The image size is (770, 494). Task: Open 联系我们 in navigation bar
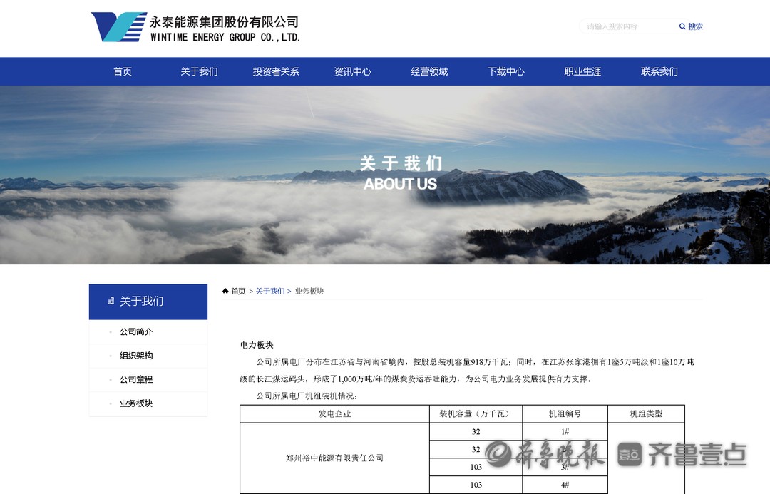[659, 71]
